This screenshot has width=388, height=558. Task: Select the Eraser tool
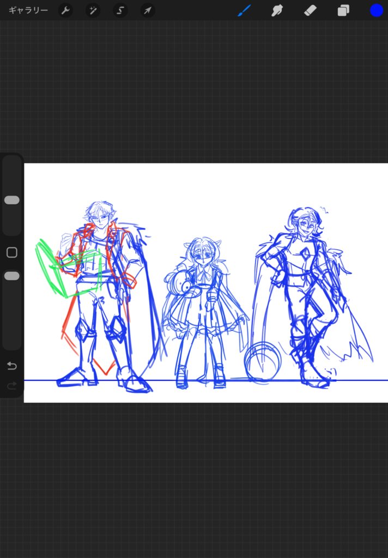[310, 10]
